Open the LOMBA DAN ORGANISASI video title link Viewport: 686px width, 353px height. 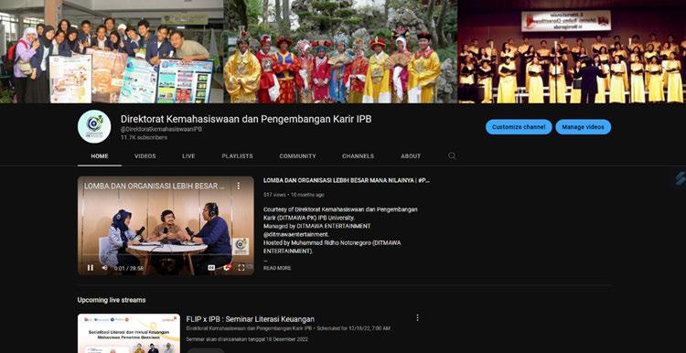point(347,180)
